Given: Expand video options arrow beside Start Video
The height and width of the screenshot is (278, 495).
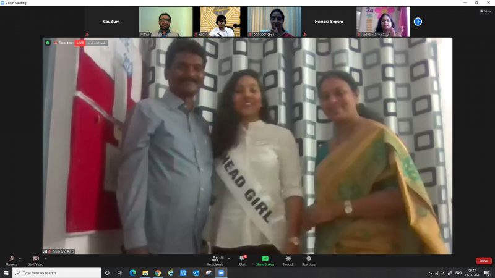Looking at the screenshot, I should pos(45,258).
